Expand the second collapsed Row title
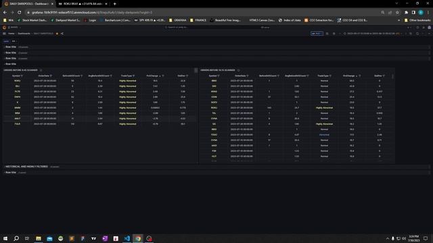 click(x=11, y=53)
